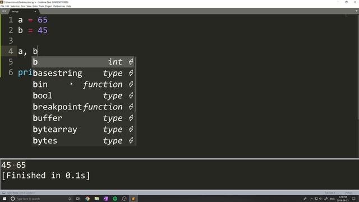The image size is (359, 202).
Task: Choose autocomplete suggestion bool
Action: (84, 95)
